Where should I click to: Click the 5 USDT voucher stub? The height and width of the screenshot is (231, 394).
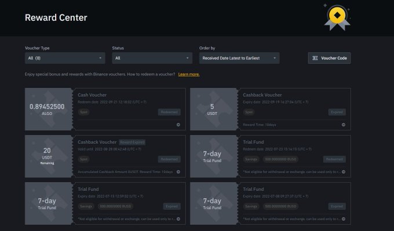coord(214,109)
